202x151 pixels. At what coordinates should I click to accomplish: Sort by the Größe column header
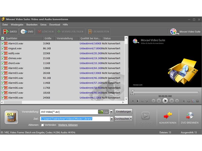[x=49, y=38]
